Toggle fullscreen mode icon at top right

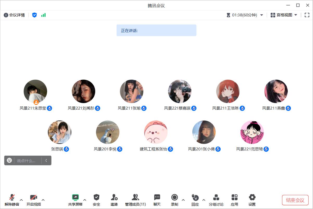[307, 15]
